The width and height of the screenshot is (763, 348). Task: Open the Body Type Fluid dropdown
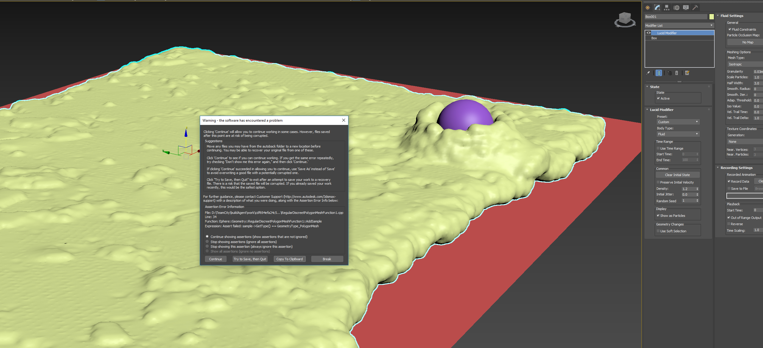(x=678, y=134)
